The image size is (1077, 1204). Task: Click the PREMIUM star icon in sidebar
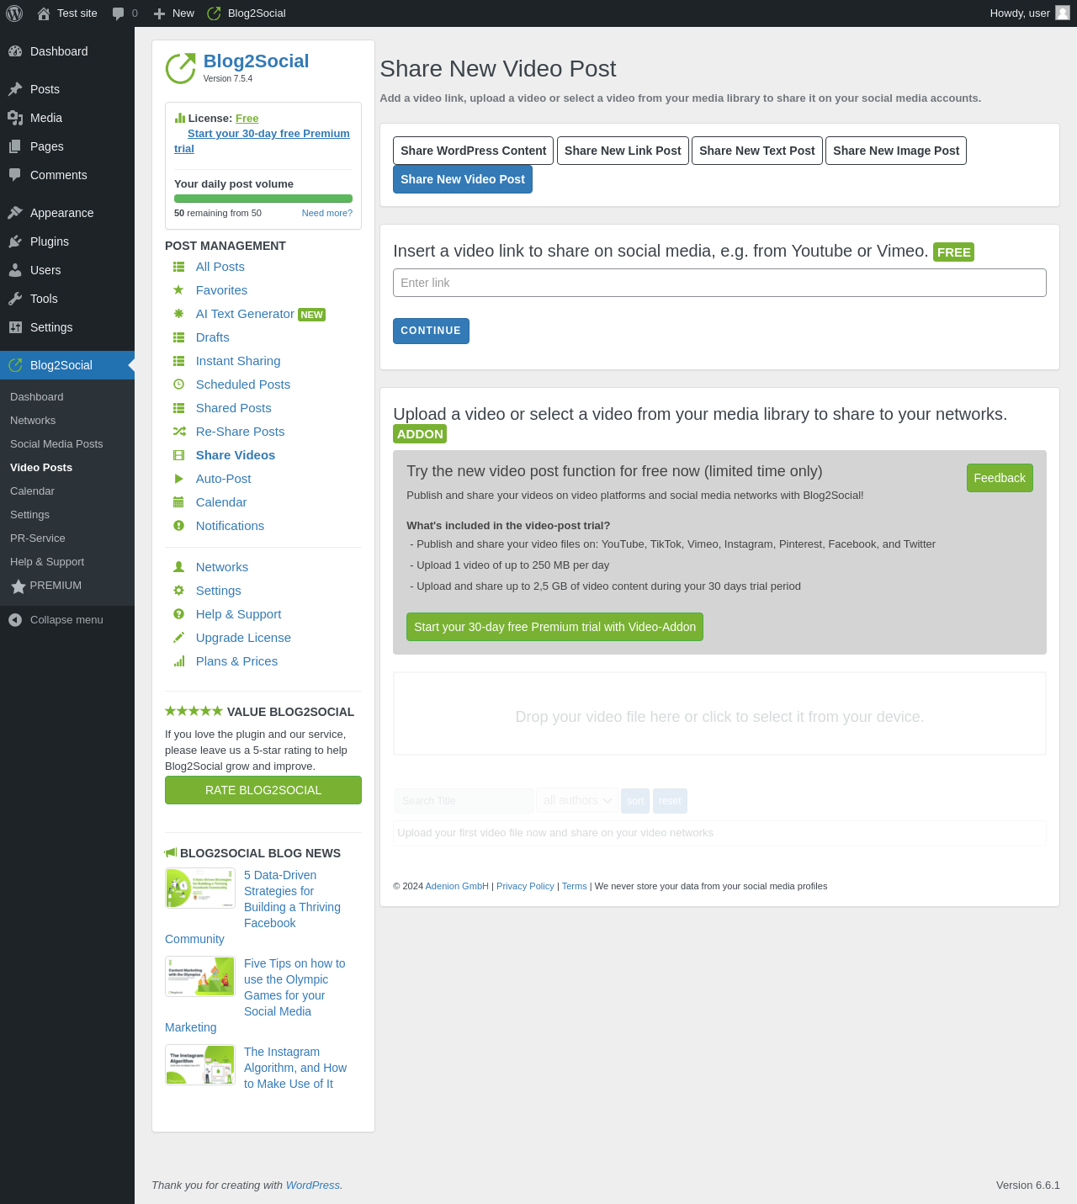click(19, 586)
